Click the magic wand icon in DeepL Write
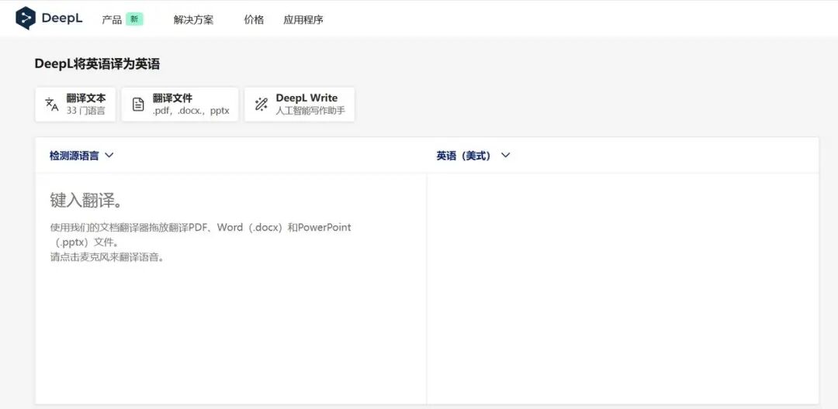The height and width of the screenshot is (409, 838). 261,105
